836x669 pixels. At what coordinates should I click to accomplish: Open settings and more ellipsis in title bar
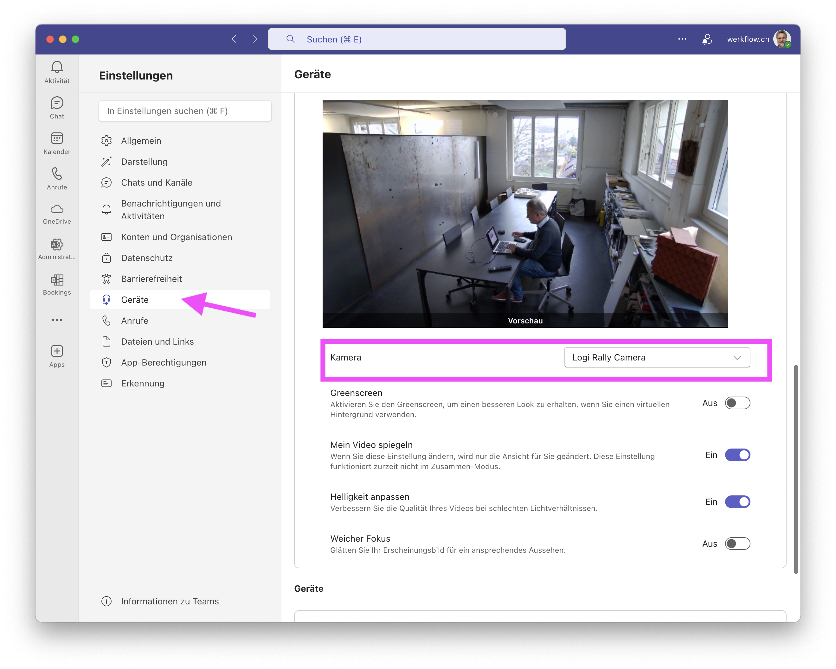[682, 39]
